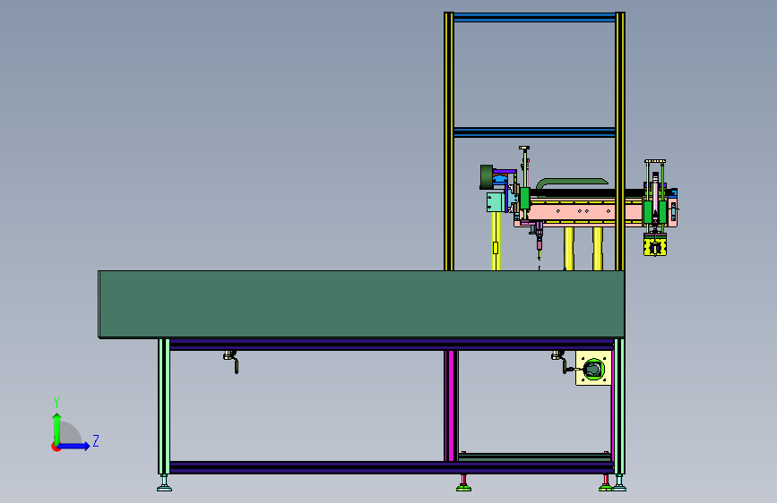Pick the dark green handwheel on actuator end
Image resolution: width=777 pixels, height=503 pixels.
(487, 176)
